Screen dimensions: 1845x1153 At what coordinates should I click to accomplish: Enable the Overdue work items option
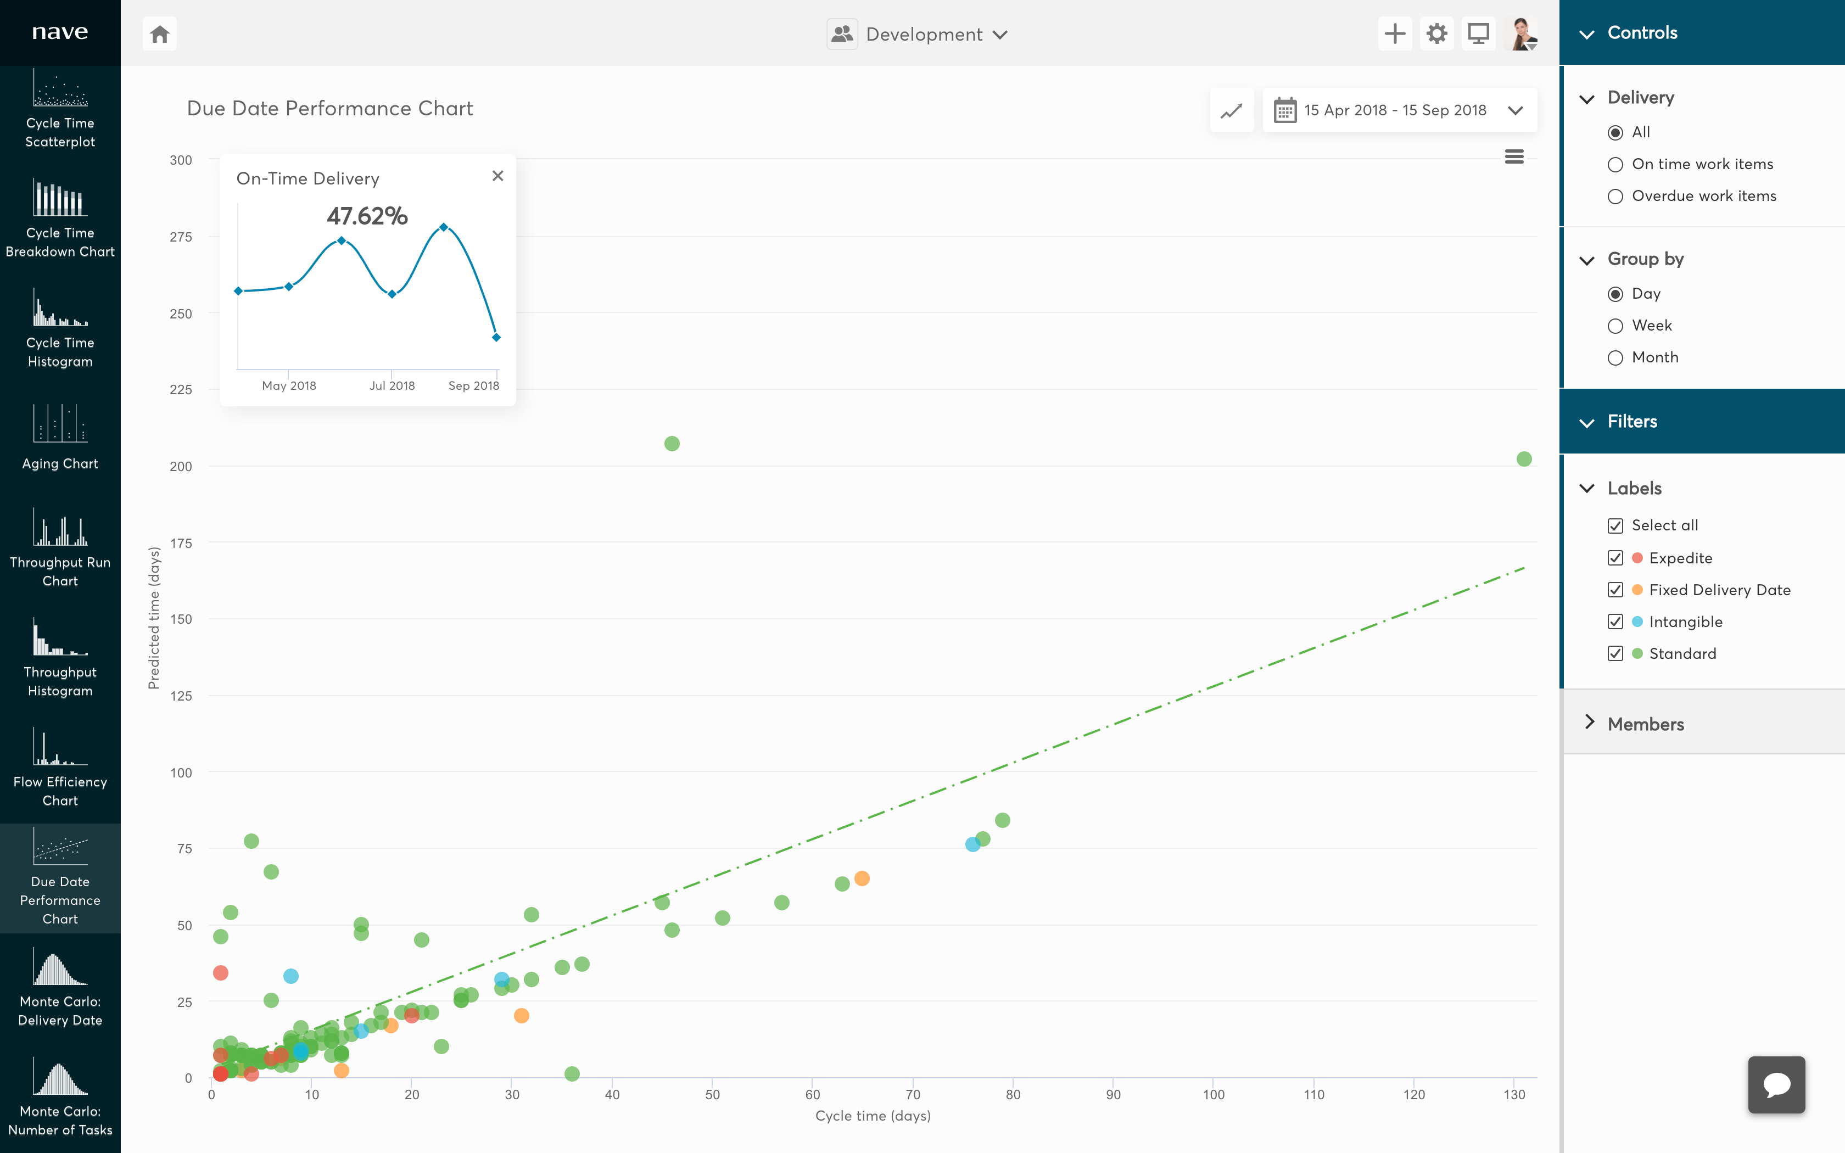[1615, 196]
